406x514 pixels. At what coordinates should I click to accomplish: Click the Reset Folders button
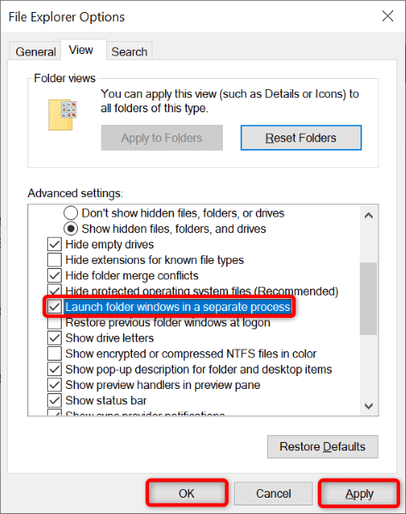(301, 138)
